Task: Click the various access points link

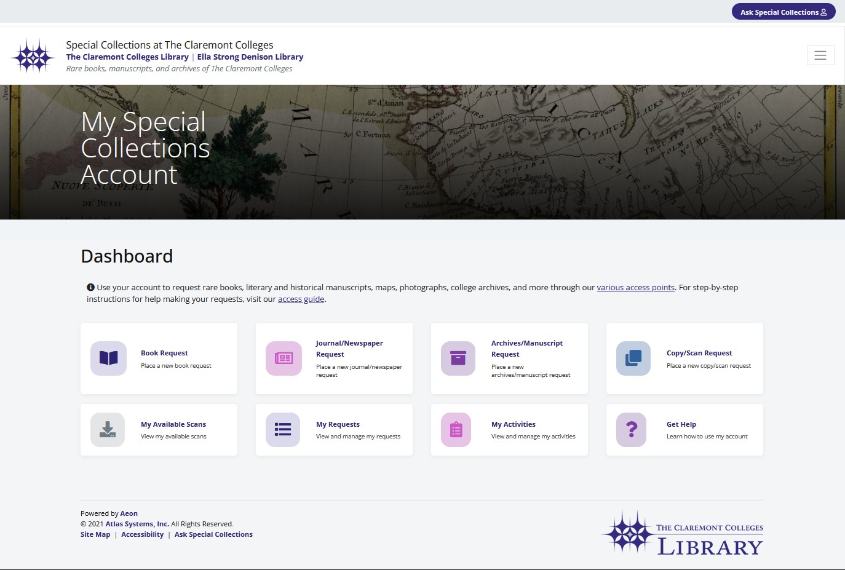Action: [635, 287]
